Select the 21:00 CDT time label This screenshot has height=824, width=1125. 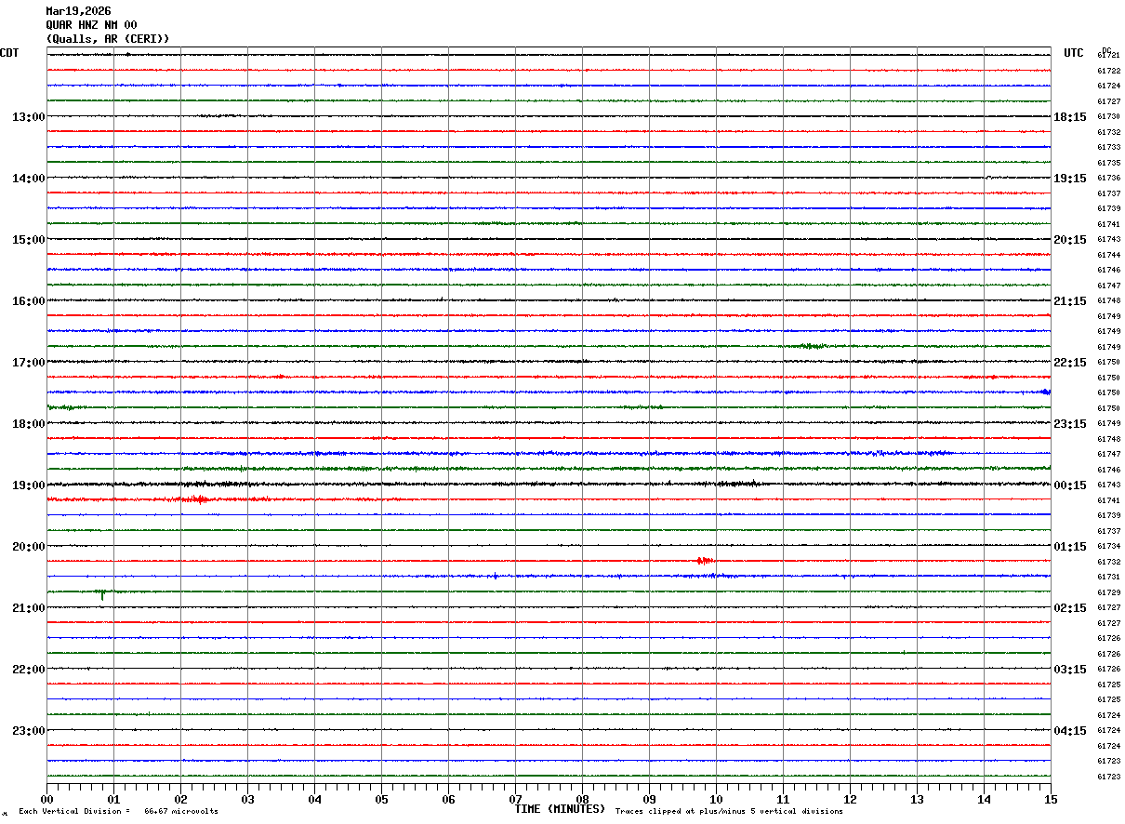[x=29, y=608]
